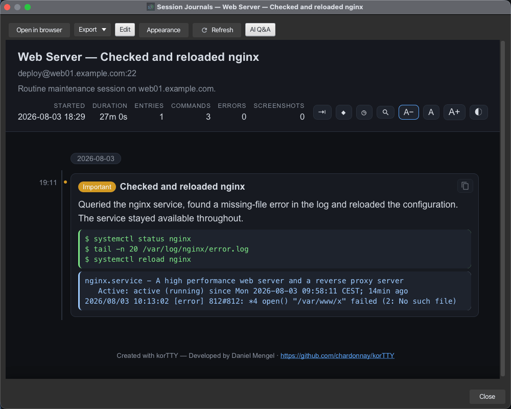Image resolution: width=511 pixels, height=409 pixels.
Task: Click the Close button at bottom
Action: pos(487,397)
